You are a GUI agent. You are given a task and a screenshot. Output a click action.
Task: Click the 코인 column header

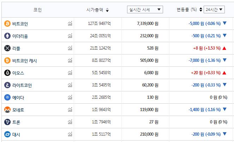pyautogui.click(x=37, y=10)
